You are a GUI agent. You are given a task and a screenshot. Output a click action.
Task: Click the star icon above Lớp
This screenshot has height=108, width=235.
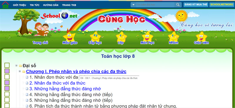tap(121, 37)
